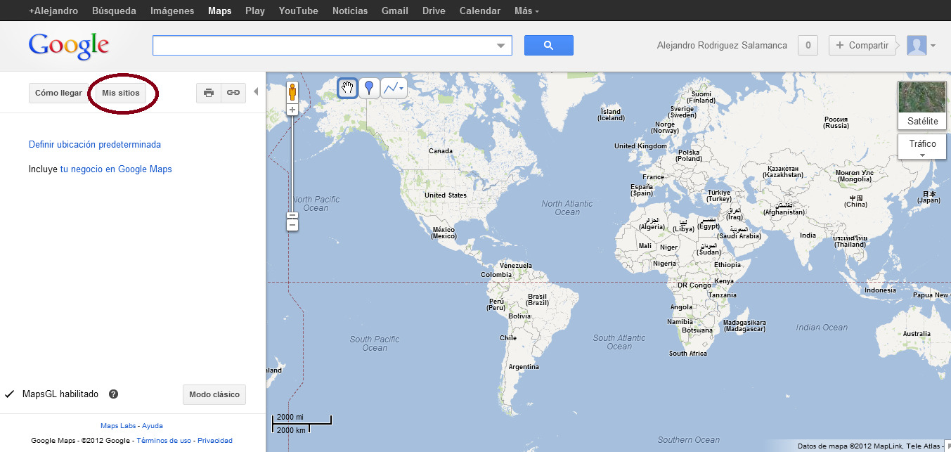Click the search magnifier button
Image resolution: width=951 pixels, height=452 pixels.
pos(548,44)
